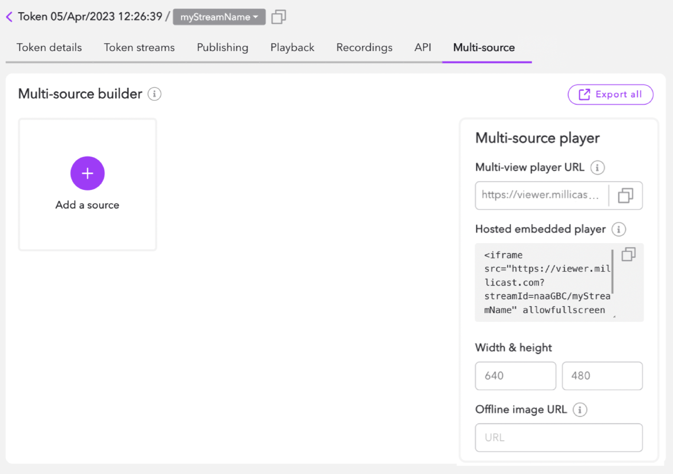Viewport: 673px width, 474px height.
Task: Switch to the Token streams tab
Action: tap(139, 48)
